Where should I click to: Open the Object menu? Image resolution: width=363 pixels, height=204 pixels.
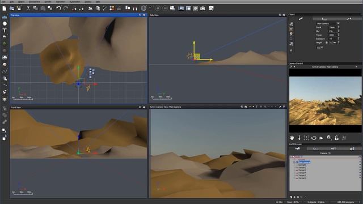[x=22, y=2]
